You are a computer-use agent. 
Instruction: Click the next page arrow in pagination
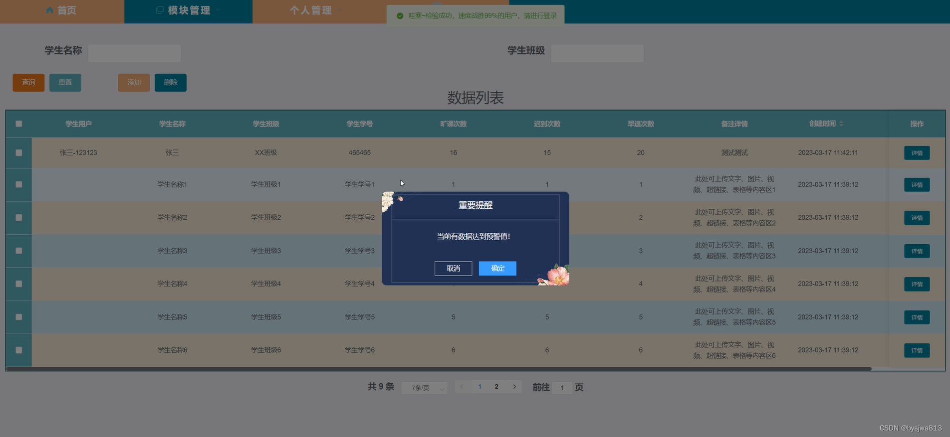pyautogui.click(x=514, y=387)
